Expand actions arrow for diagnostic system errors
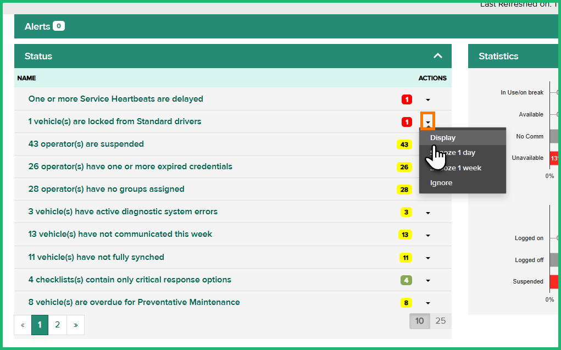 428,213
